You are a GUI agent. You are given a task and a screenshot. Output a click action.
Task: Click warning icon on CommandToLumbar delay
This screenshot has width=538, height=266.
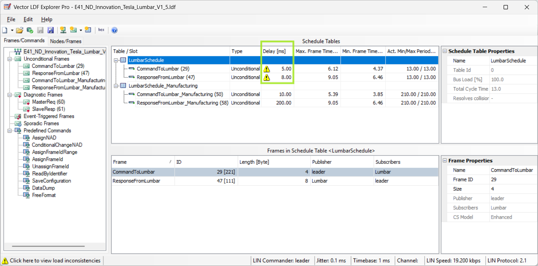tap(266, 69)
